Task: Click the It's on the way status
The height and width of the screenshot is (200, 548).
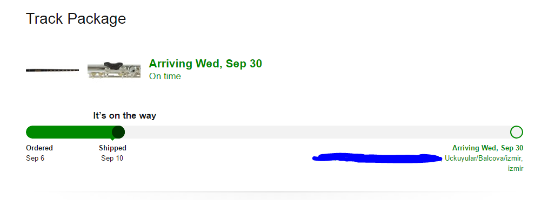Action: click(125, 116)
